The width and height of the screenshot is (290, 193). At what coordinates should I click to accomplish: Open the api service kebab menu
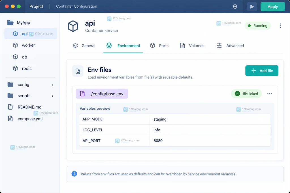pyautogui.click(x=280, y=26)
